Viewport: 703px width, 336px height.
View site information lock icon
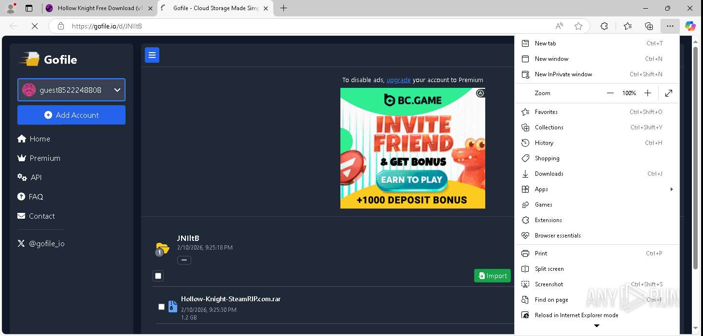(61, 26)
